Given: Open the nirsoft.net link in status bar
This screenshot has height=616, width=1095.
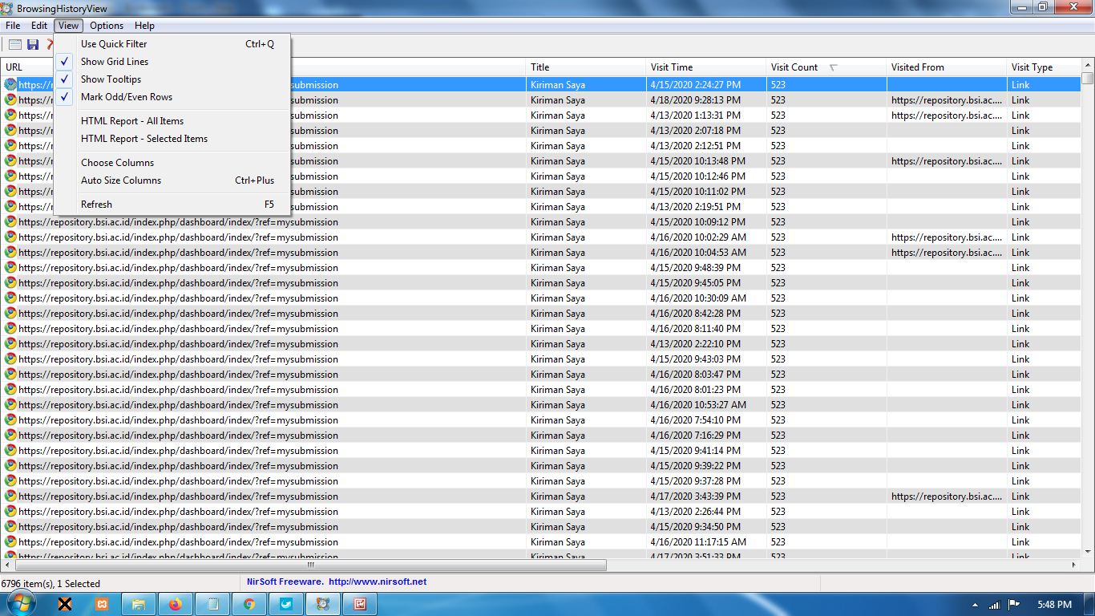Looking at the screenshot, I should 377,582.
